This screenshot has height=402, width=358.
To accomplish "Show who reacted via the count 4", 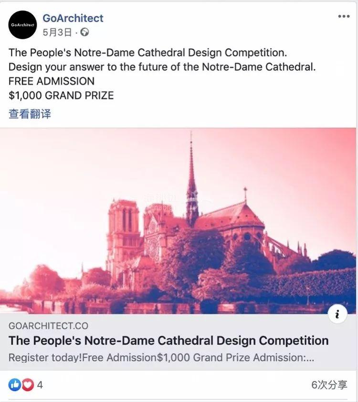I will (40, 384).
